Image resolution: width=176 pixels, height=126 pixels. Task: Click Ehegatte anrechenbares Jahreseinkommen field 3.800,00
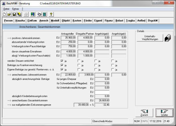(x=86, y=75)
